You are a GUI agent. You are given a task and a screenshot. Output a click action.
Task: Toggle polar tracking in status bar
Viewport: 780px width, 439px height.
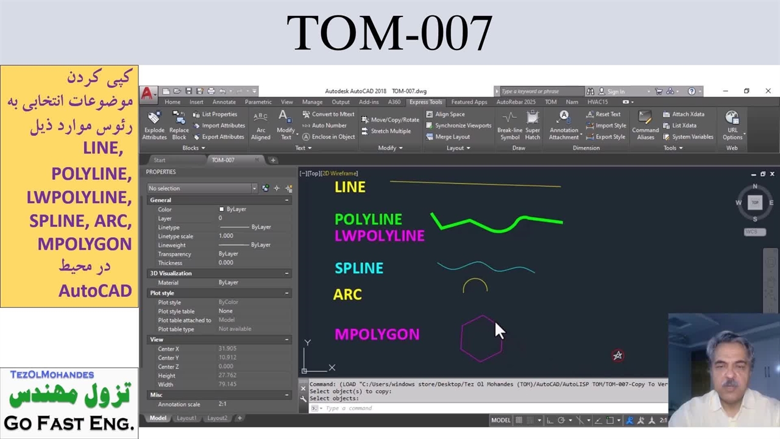(x=561, y=420)
